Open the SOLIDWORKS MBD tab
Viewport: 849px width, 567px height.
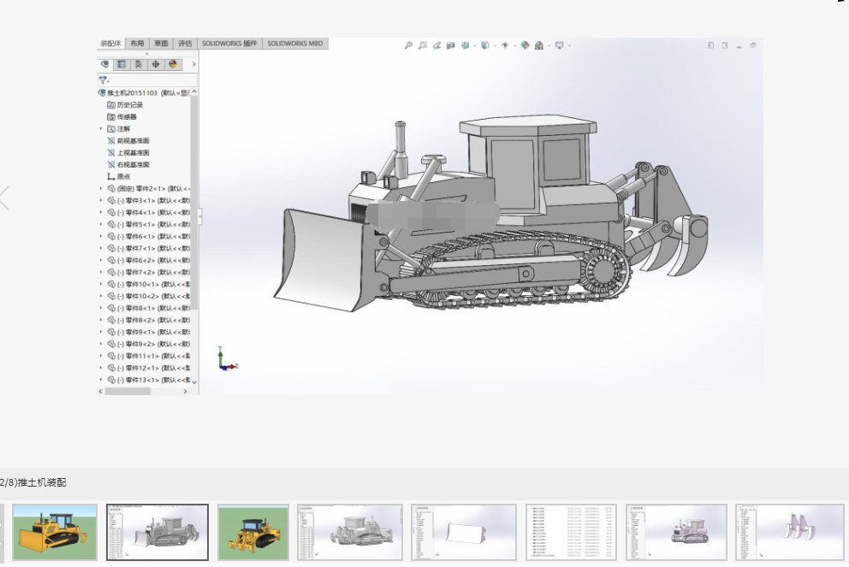click(x=295, y=44)
